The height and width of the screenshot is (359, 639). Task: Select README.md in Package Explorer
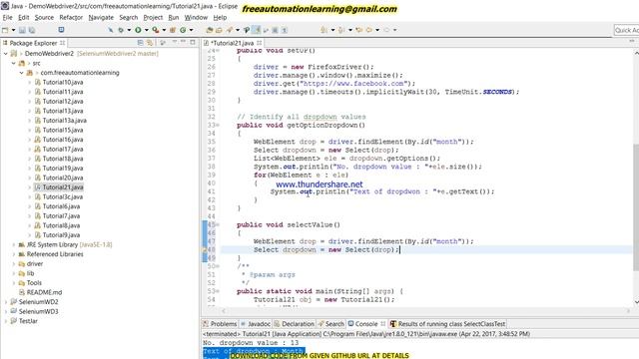coord(44,292)
